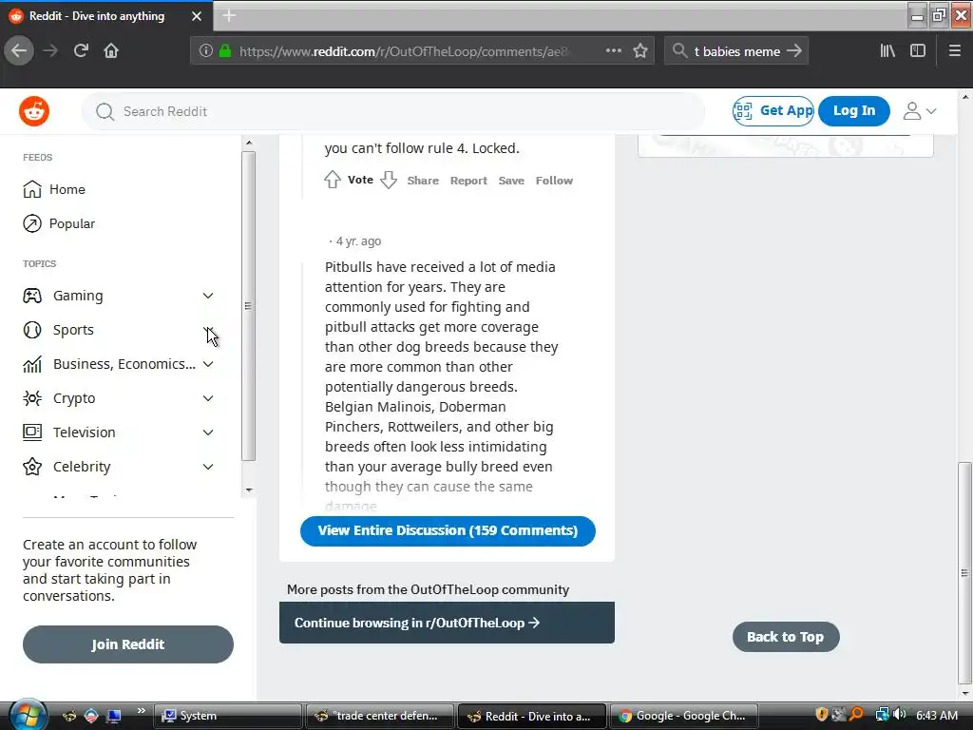Reload the page with refresh icon
The image size is (973, 730).
[81, 51]
